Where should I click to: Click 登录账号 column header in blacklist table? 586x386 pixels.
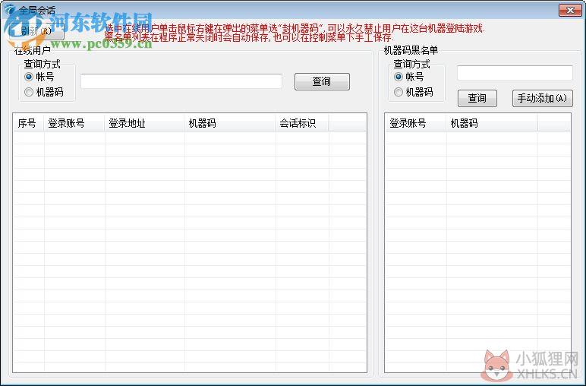tap(415, 123)
